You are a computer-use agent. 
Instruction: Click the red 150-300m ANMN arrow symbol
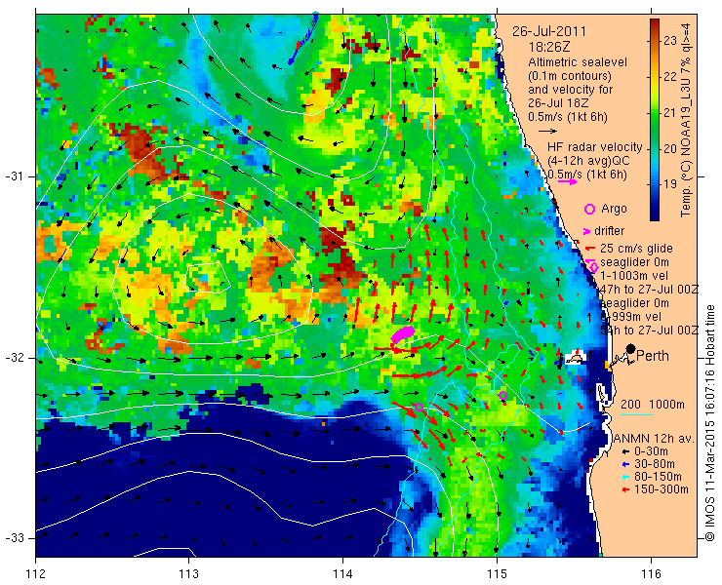click(625, 489)
